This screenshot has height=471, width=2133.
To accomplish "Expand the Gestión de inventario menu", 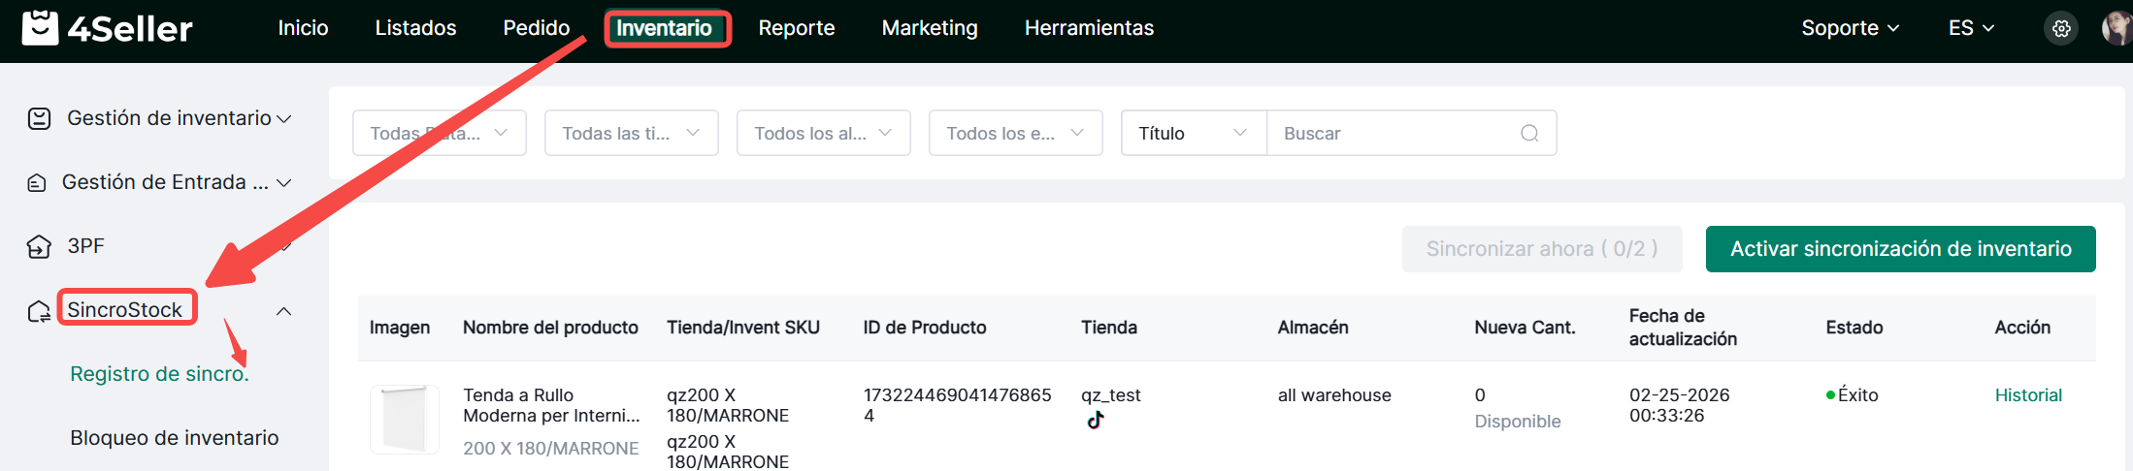I will click(x=284, y=119).
